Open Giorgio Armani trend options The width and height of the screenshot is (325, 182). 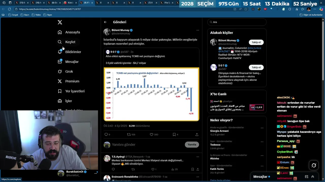coord(262,128)
